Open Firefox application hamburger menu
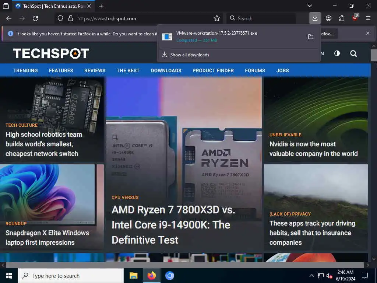377x283 pixels. pyautogui.click(x=368, y=18)
